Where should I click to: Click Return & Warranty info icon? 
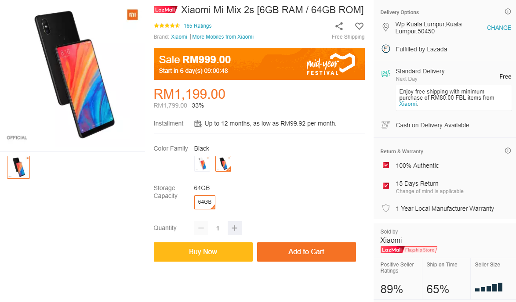[508, 151]
